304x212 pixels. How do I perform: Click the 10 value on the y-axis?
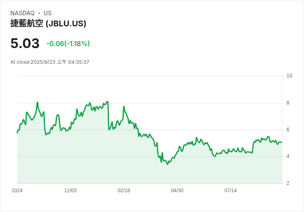click(289, 76)
